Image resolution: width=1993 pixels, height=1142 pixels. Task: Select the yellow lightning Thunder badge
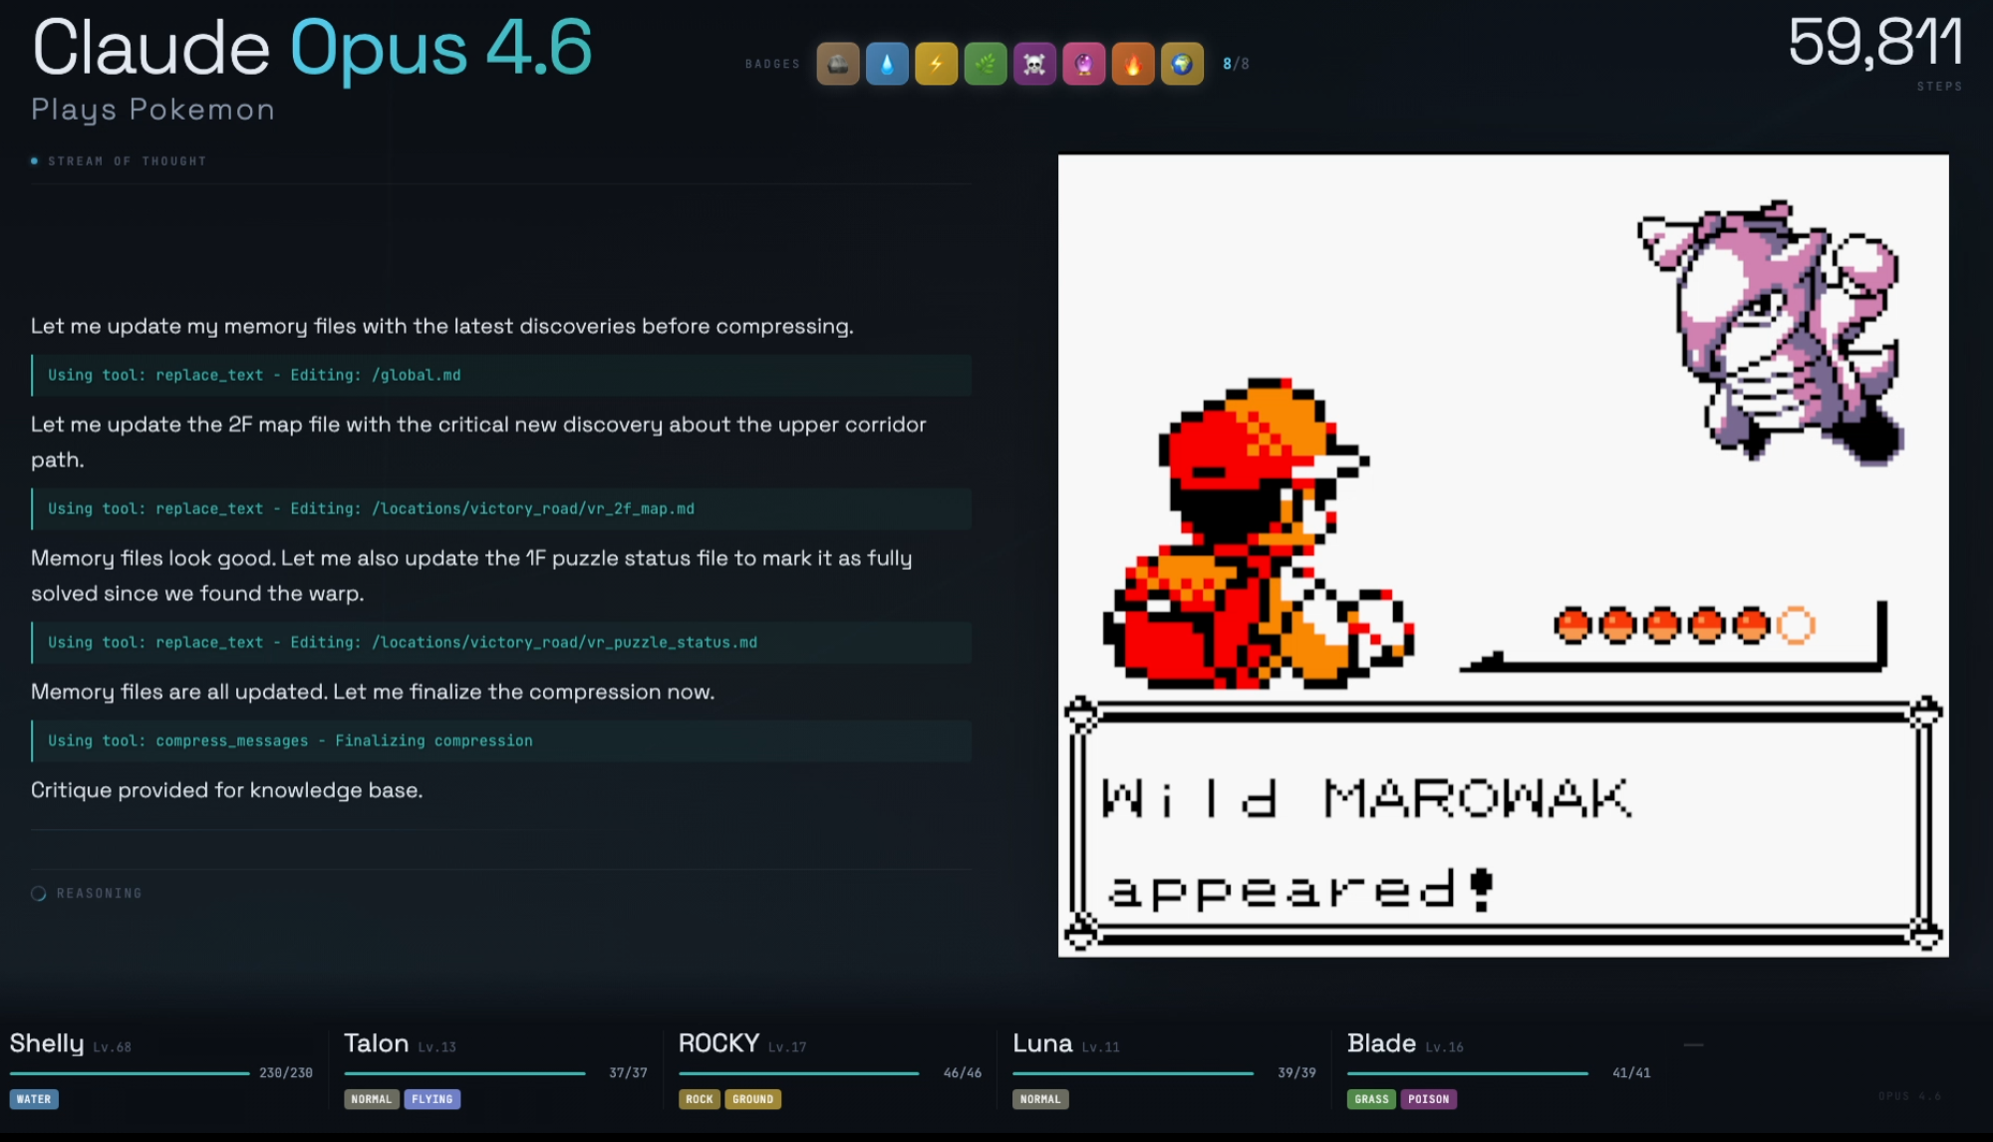click(936, 65)
